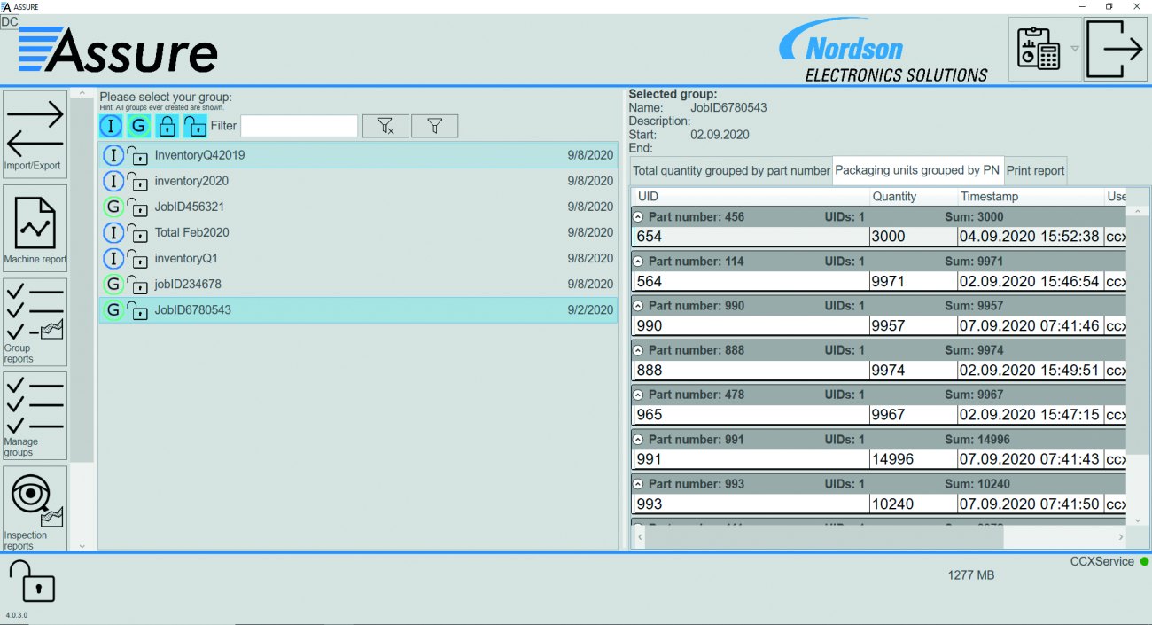Toggle the unlocked groups filter
The height and width of the screenshot is (625, 1152).
[x=195, y=126]
